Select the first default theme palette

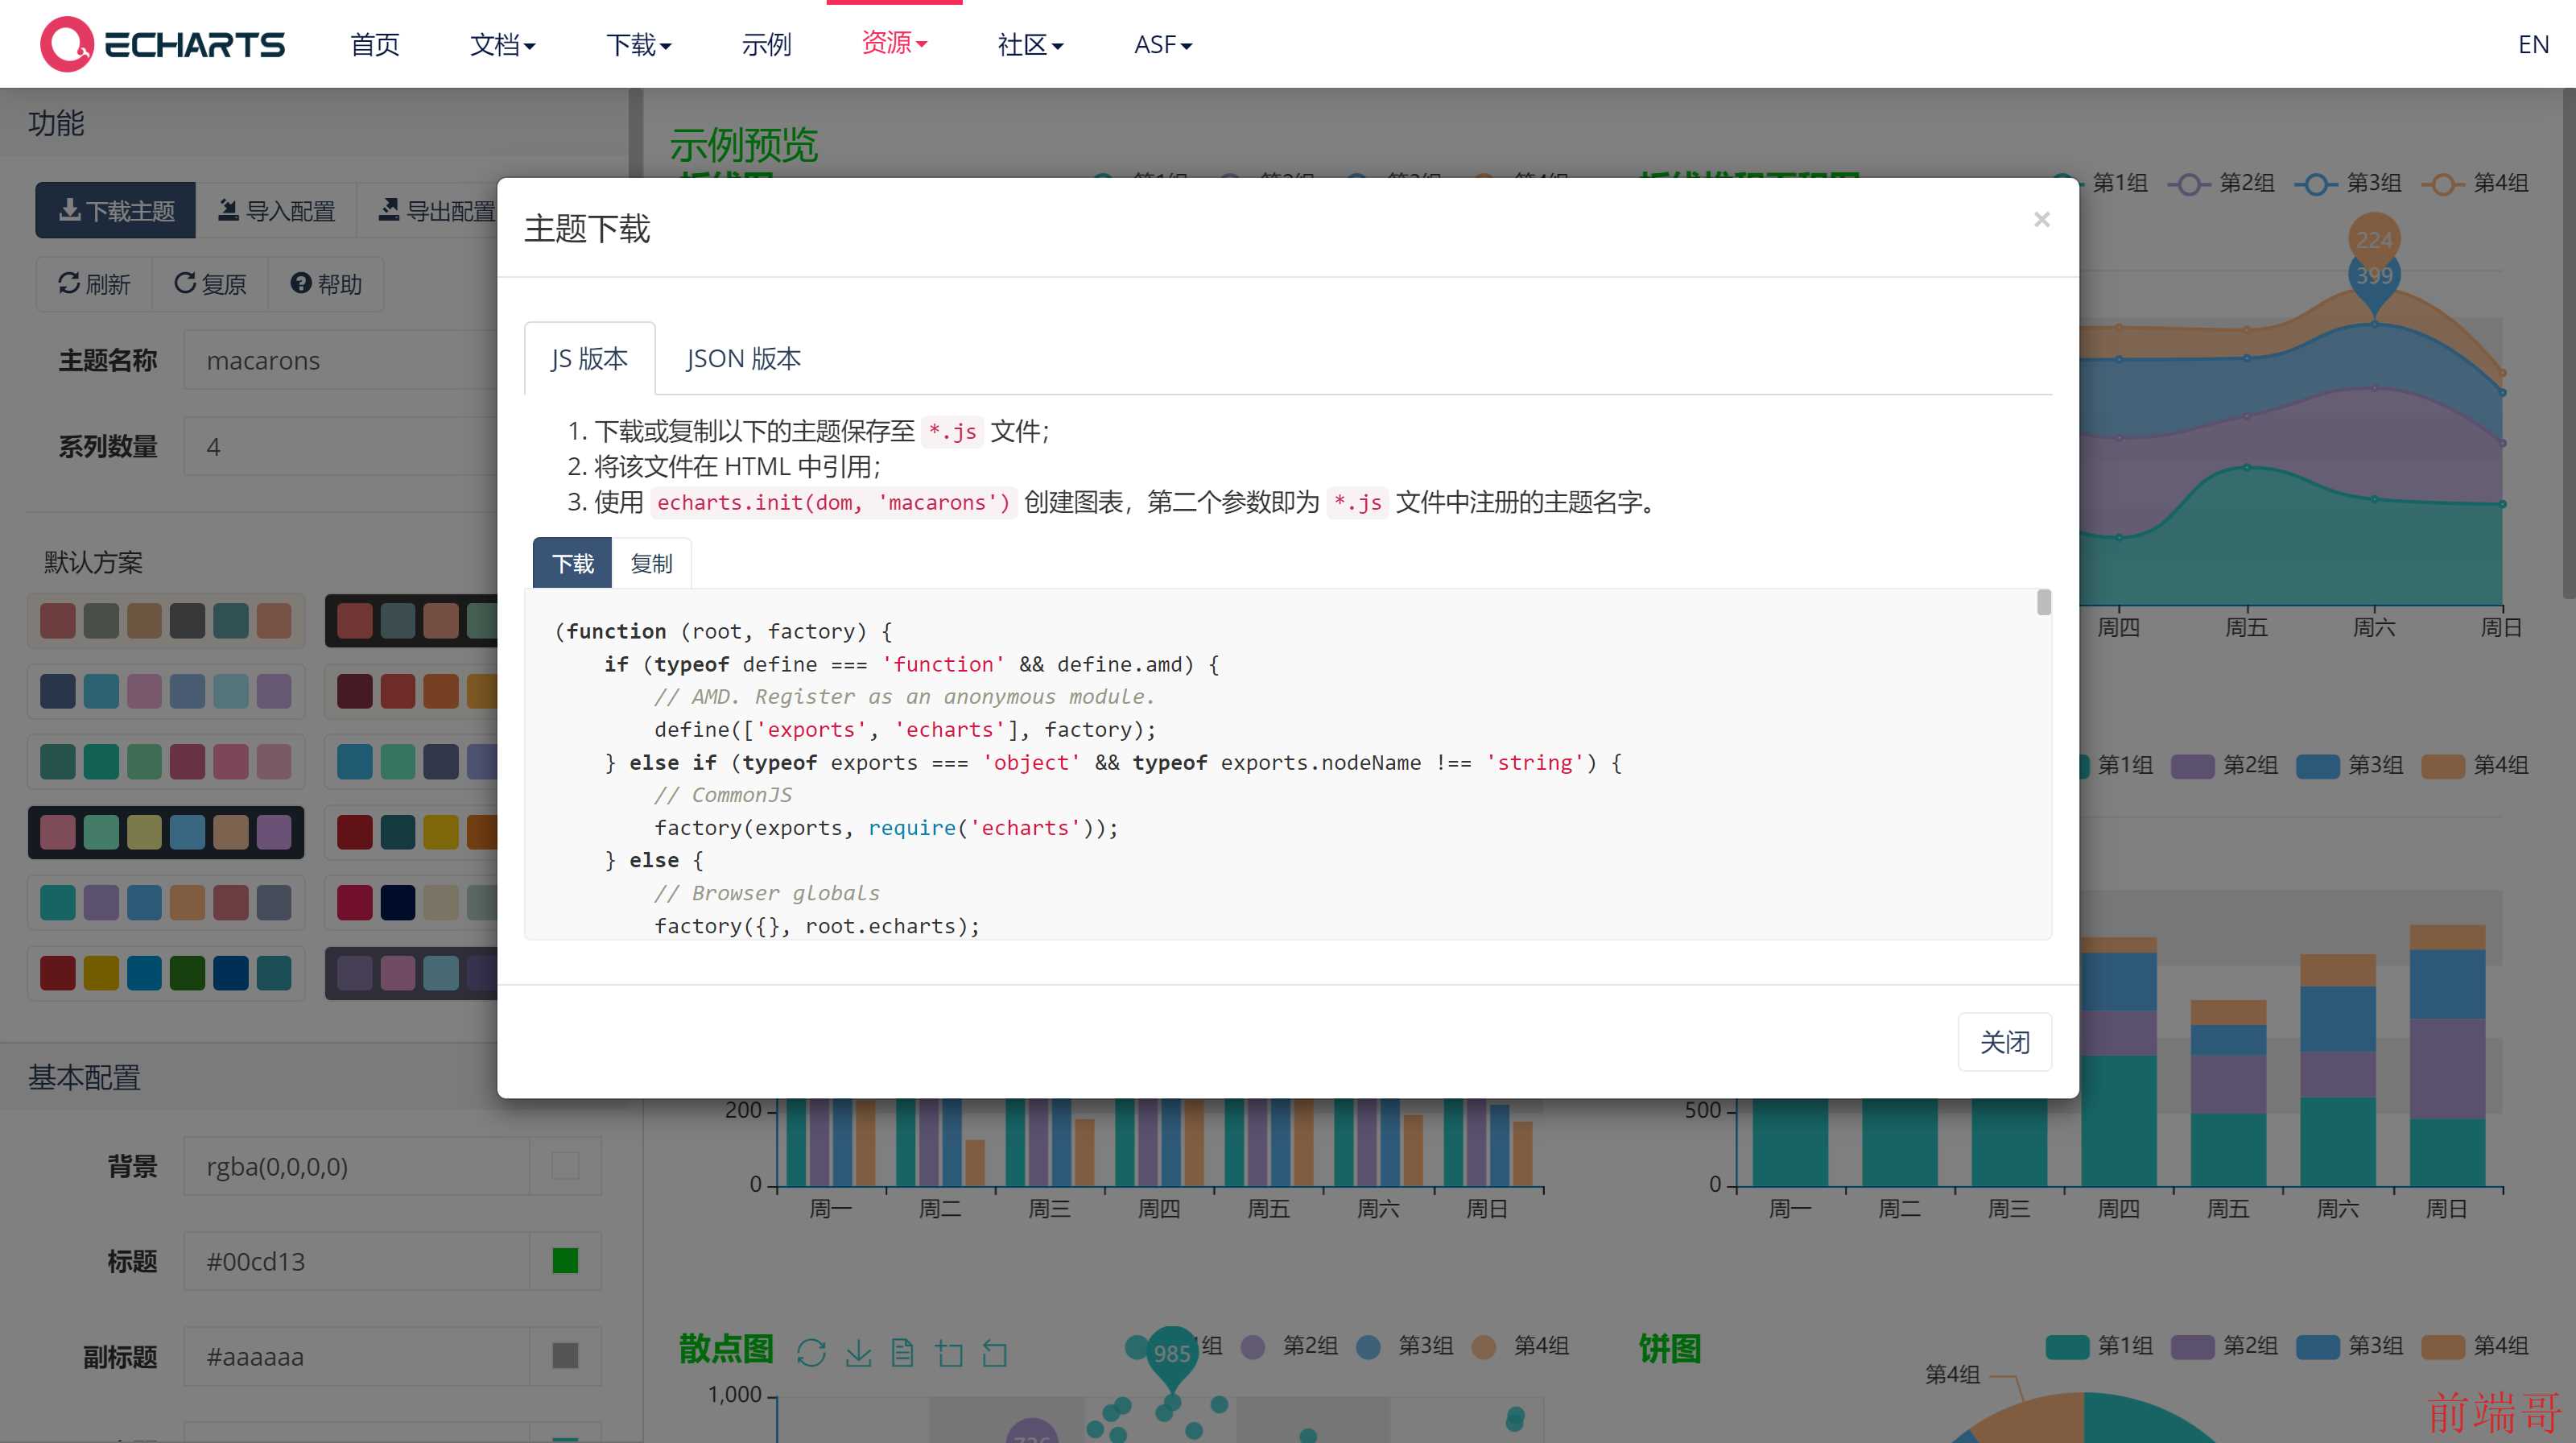click(x=166, y=621)
